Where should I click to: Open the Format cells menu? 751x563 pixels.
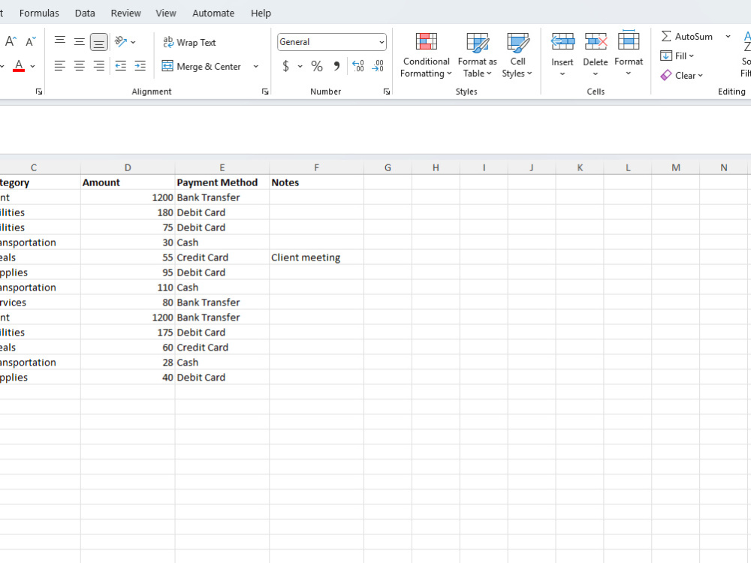tap(629, 53)
